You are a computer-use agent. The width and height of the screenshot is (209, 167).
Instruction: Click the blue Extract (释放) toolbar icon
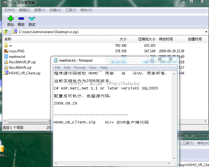[x=21, y=19]
